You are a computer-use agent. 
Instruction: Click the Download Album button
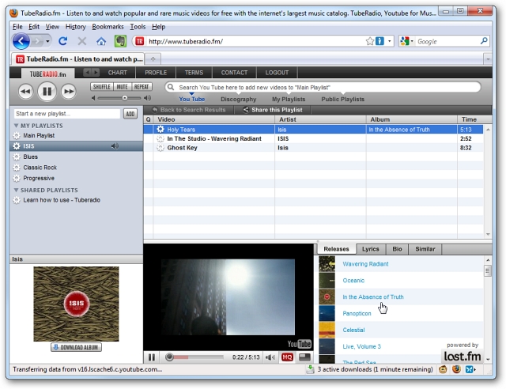(x=76, y=347)
